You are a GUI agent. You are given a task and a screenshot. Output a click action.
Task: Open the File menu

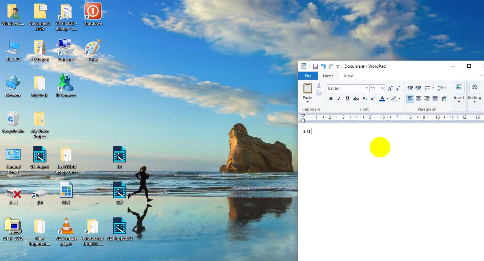click(308, 76)
